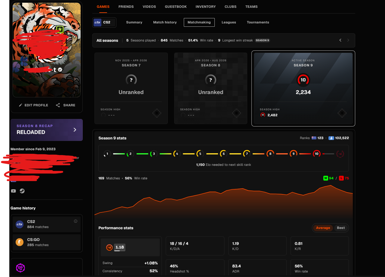Screen dimensions: 385x277
Task: Open the CLUBS tab
Action: point(230,7)
